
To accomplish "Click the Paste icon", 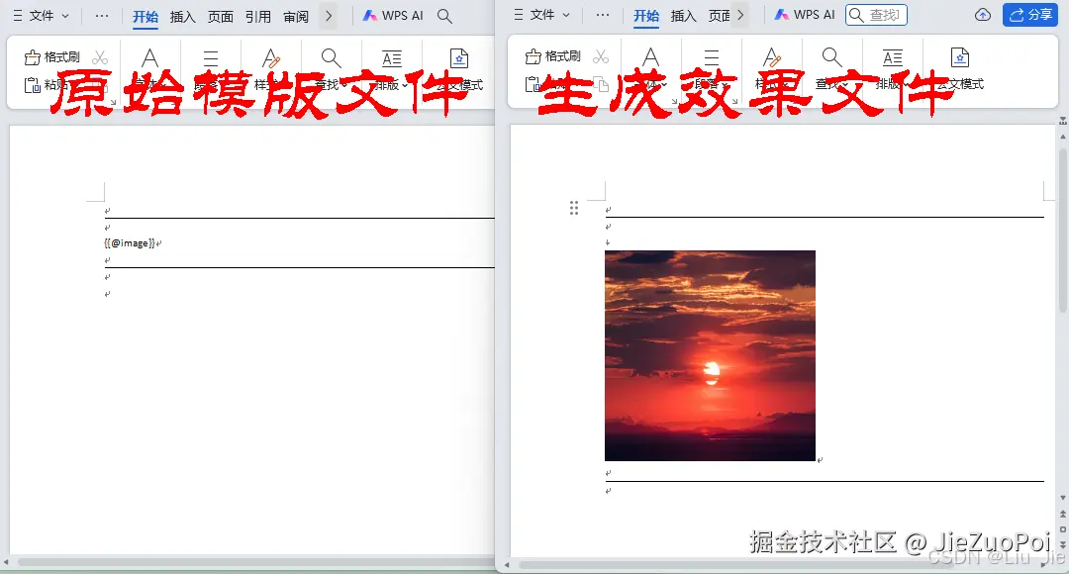I will click(x=35, y=87).
